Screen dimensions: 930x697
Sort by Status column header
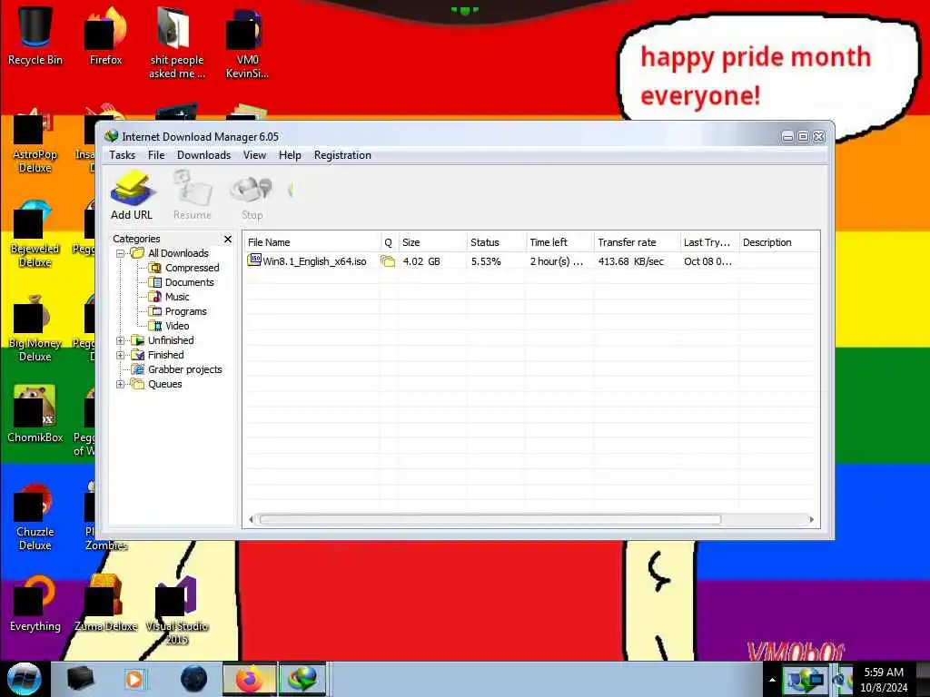[x=496, y=242]
